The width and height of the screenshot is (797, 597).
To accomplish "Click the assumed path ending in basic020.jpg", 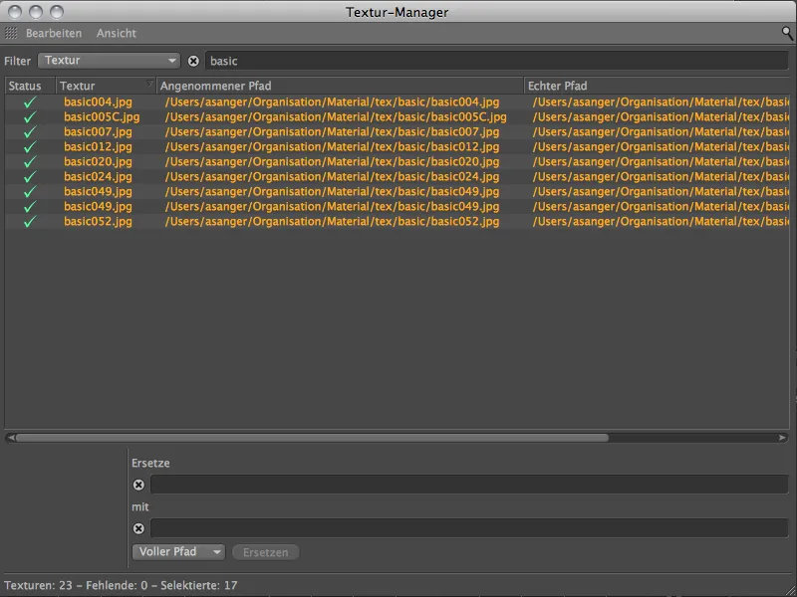I will coord(332,162).
